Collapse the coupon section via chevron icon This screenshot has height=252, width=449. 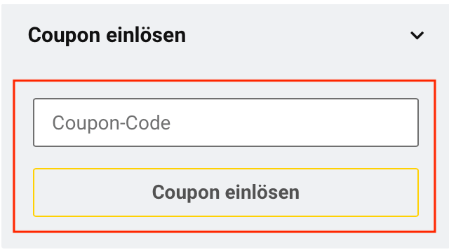(417, 36)
